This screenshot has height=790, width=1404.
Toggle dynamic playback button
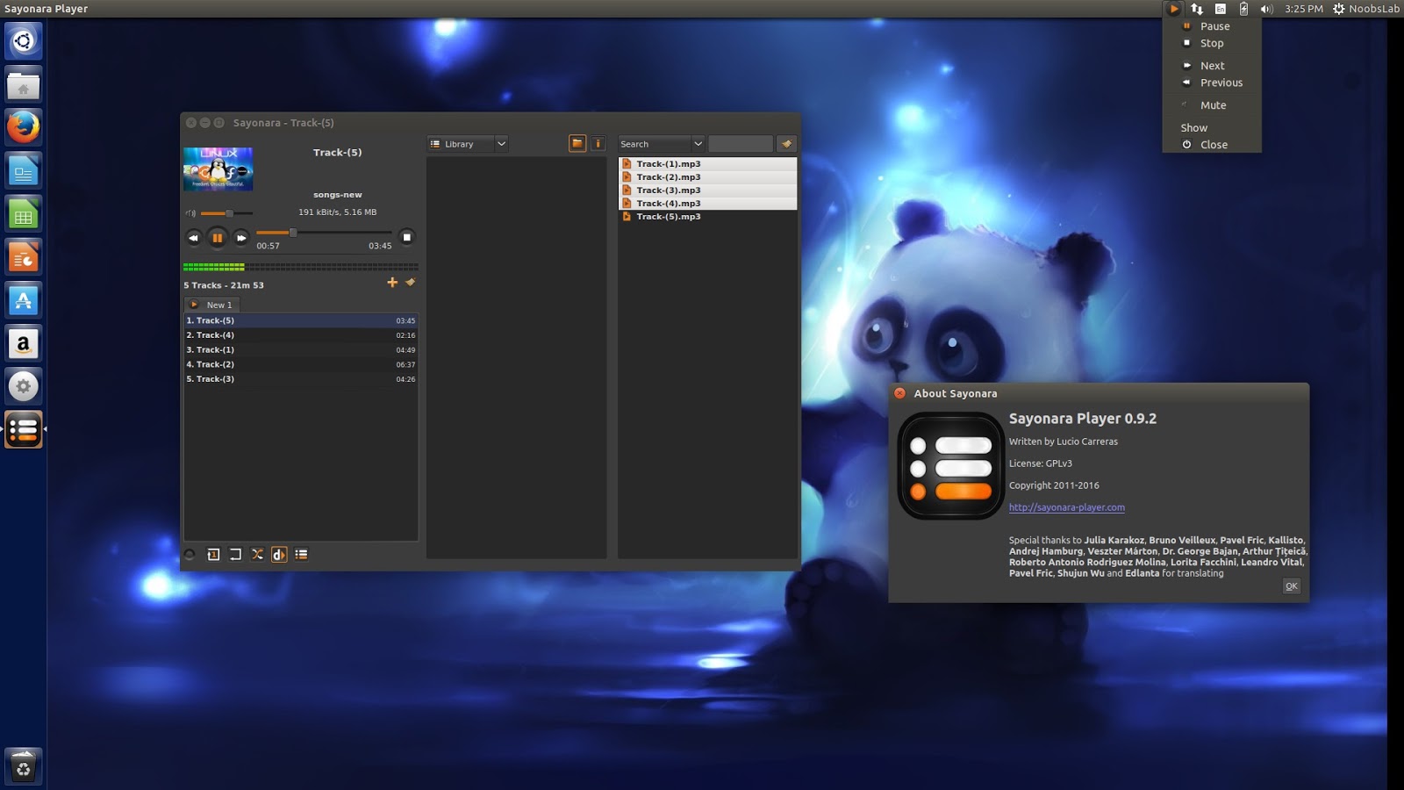pyautogui.click(x=279, y=555)
